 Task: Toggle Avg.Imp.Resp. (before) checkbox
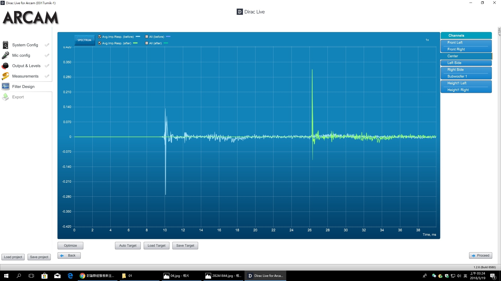tap(100, 37)
